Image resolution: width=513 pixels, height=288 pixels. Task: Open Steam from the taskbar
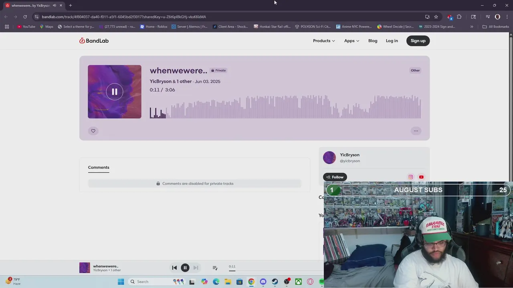(x=275, y=282)
